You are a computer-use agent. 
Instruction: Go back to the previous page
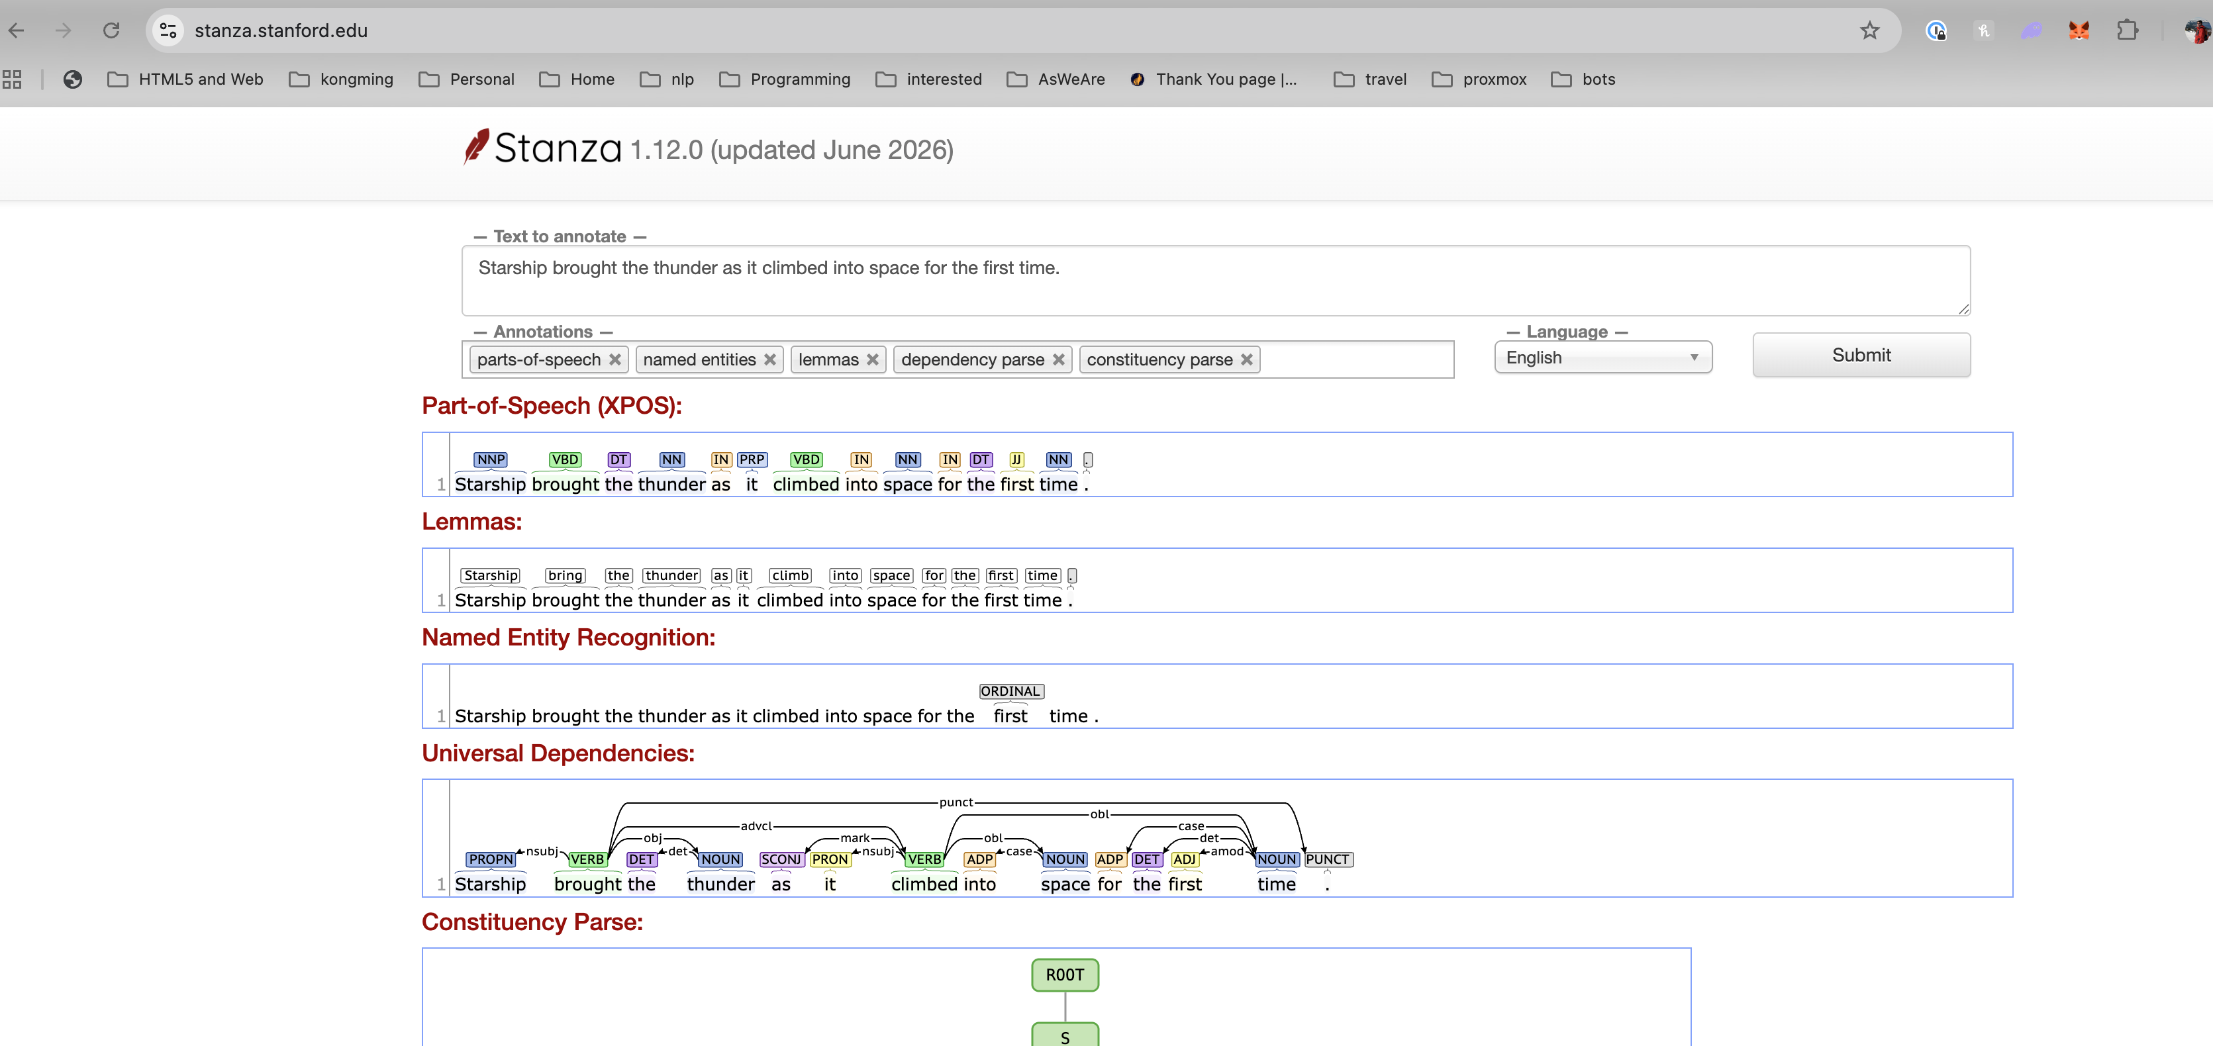(17, 31)
